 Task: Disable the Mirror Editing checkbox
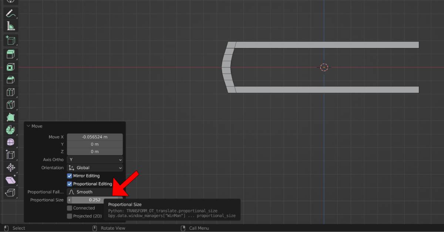(69, 175)
